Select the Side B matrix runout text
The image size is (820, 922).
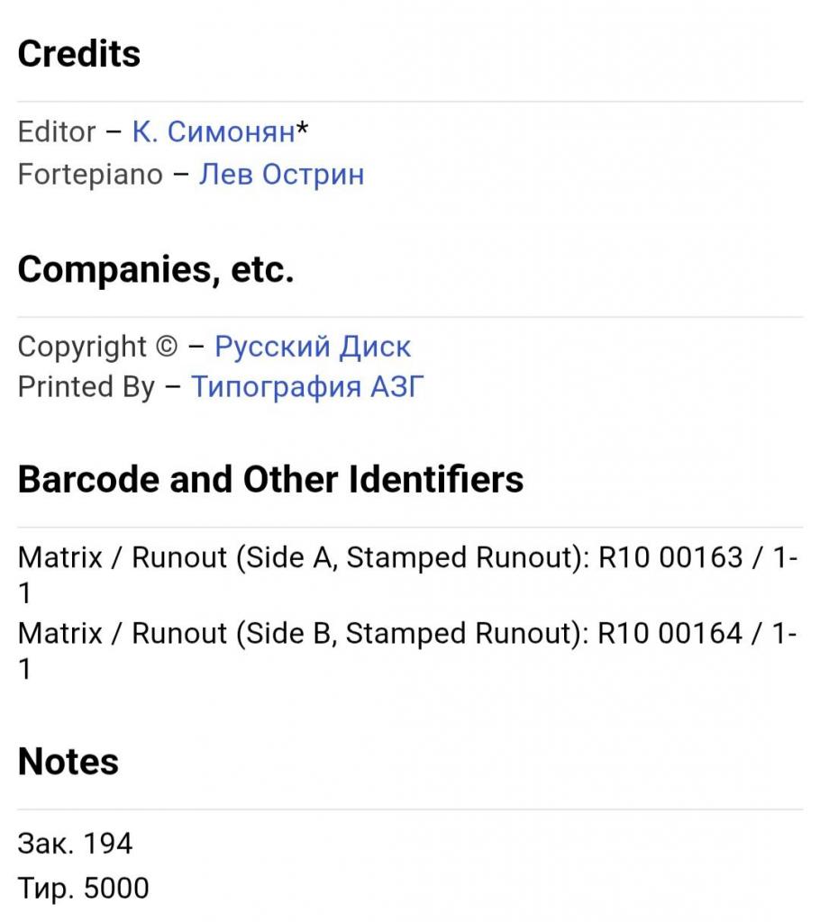click(x=408, y=651)
